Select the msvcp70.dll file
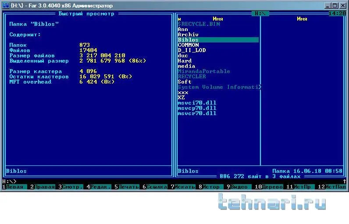Screen dimensions: 349x224 coord(197,108)
